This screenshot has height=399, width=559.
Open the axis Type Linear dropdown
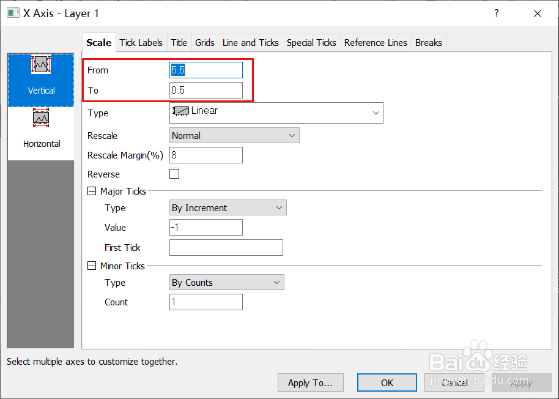tap(276, 113)
